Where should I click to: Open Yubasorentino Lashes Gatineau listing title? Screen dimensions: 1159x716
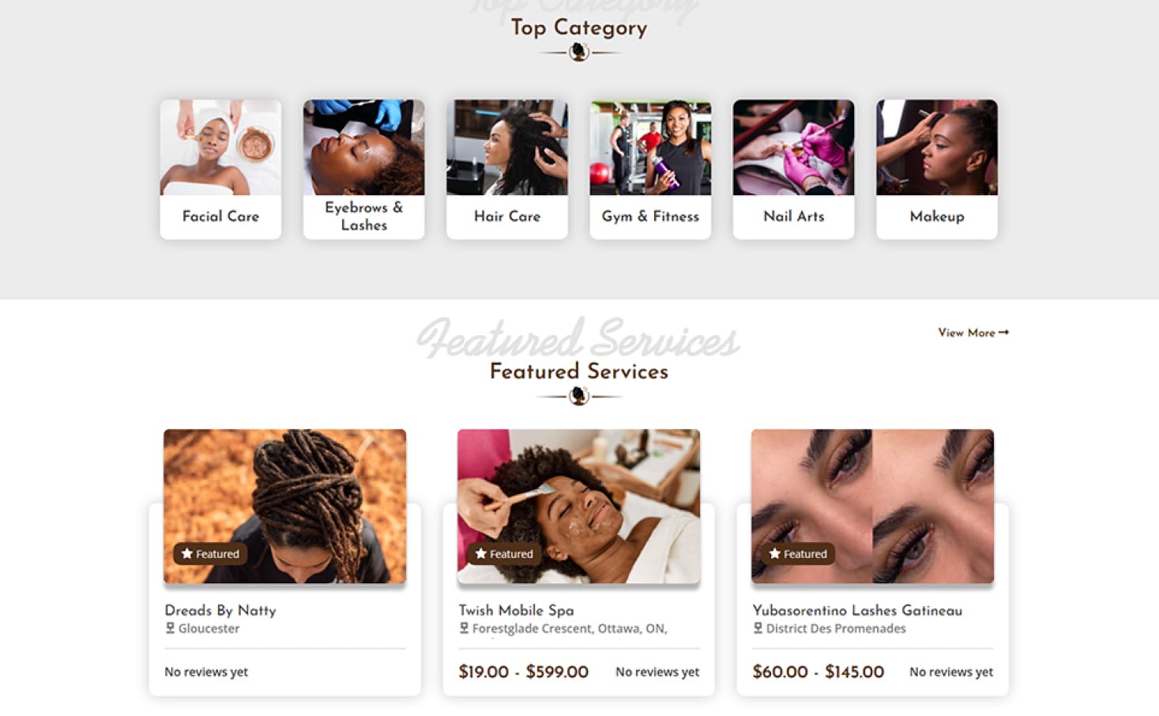tap(857, 610)
